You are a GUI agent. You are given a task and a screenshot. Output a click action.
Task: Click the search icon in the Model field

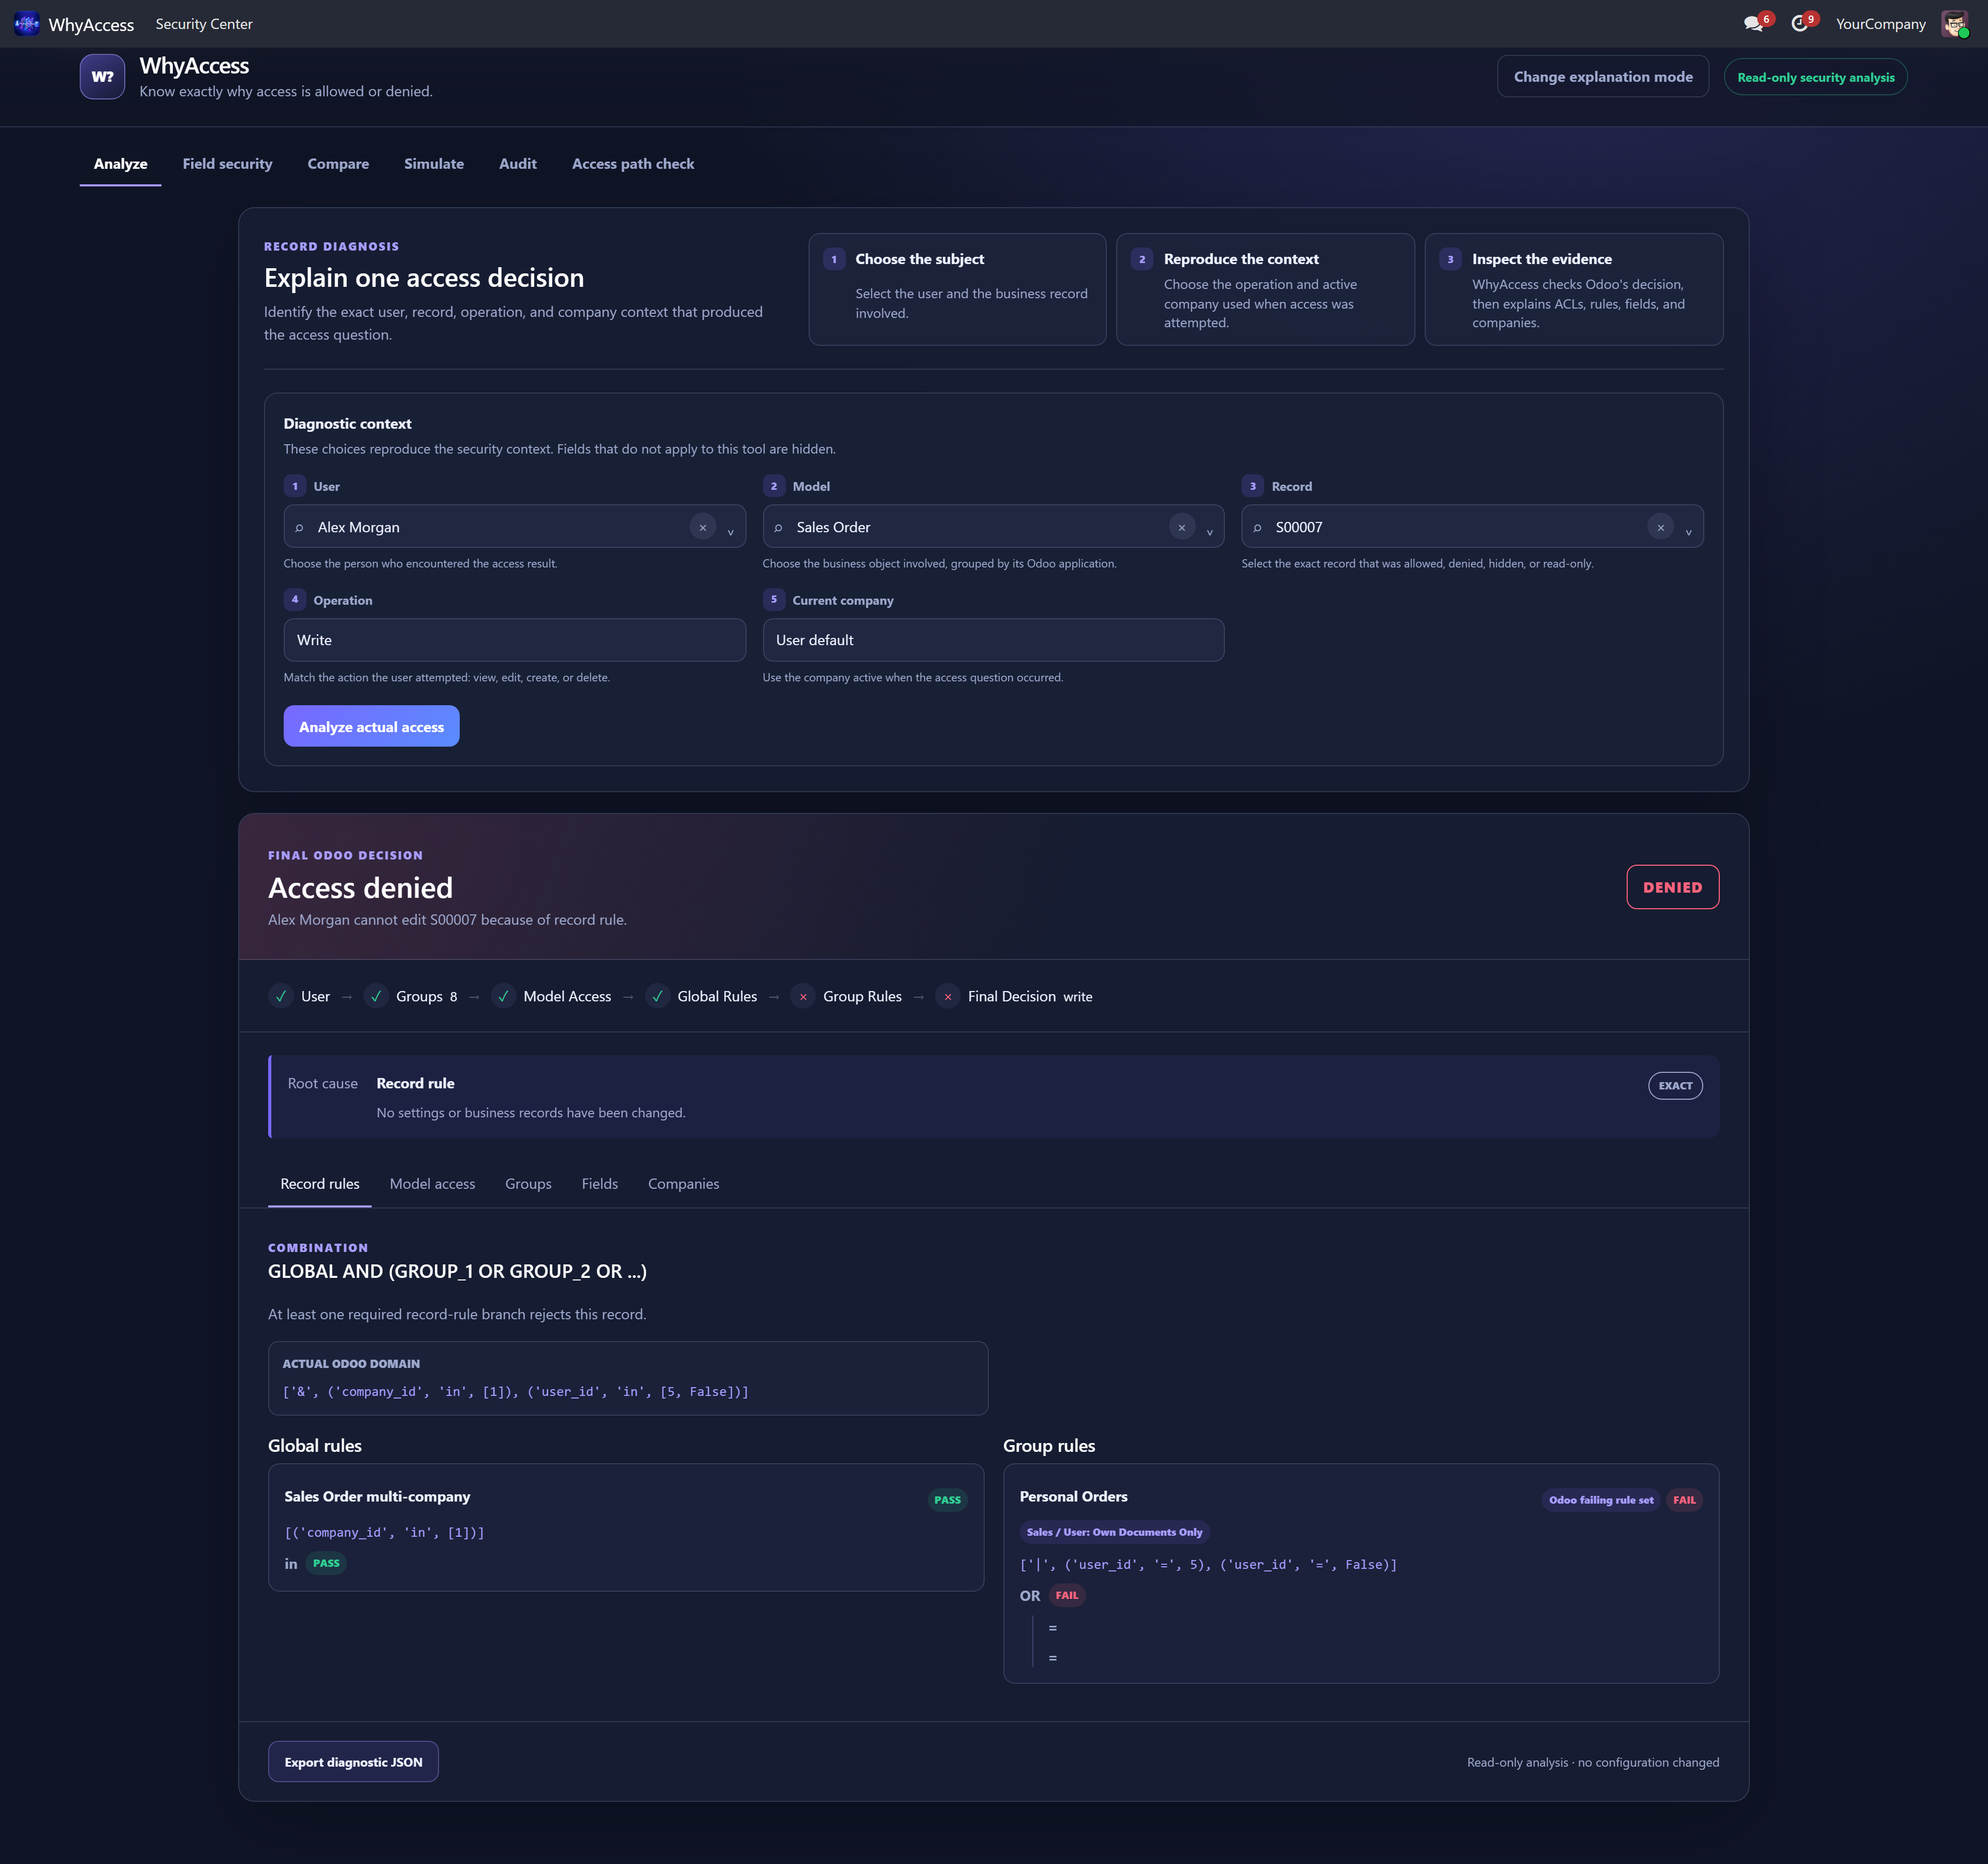[778, 528]
